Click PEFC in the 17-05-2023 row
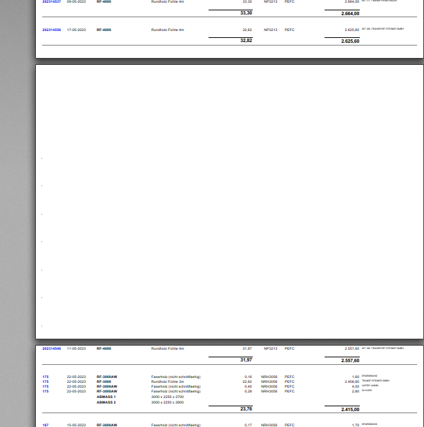The height and width of the screenshot is (427, 424). click(289, 30)
